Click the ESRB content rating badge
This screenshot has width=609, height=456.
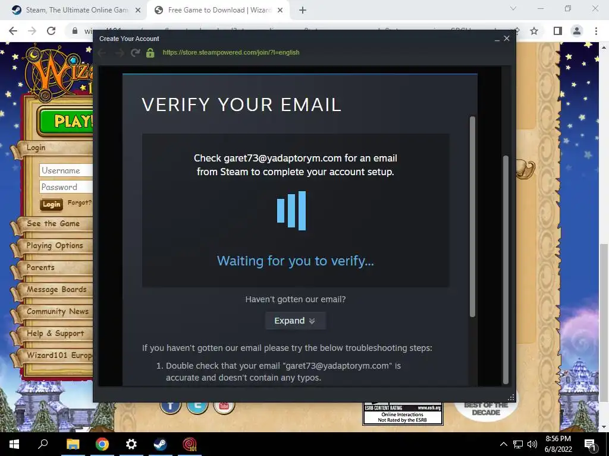click(x=403, y=414)
